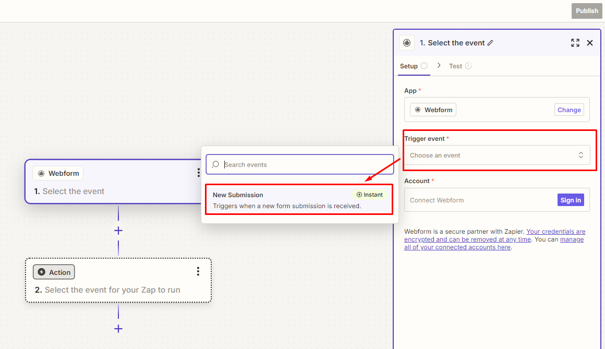
Task: Add a step with plus after Webform
Action: pyautogui.click(x=118, y=231)
